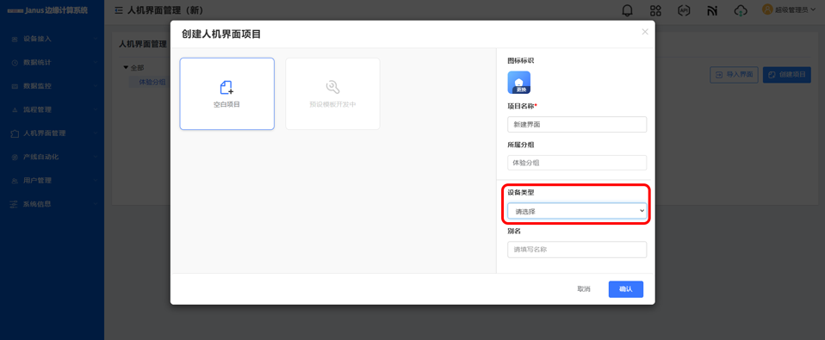Close the 创建人机界面项目 dialog

pyautogui.click(x=644, y=32)
